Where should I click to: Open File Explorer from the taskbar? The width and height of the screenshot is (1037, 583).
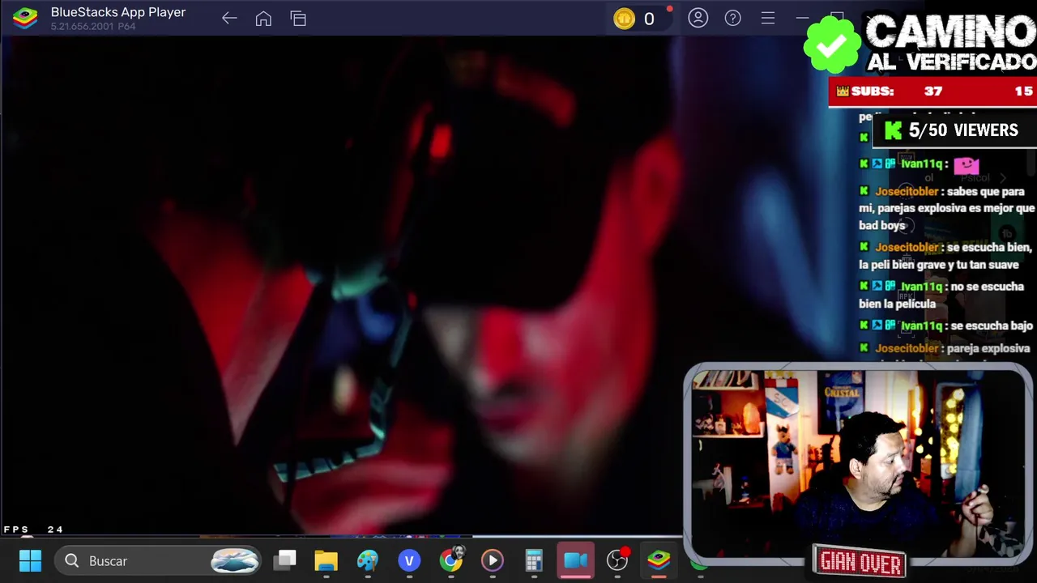tap(326, 560)
